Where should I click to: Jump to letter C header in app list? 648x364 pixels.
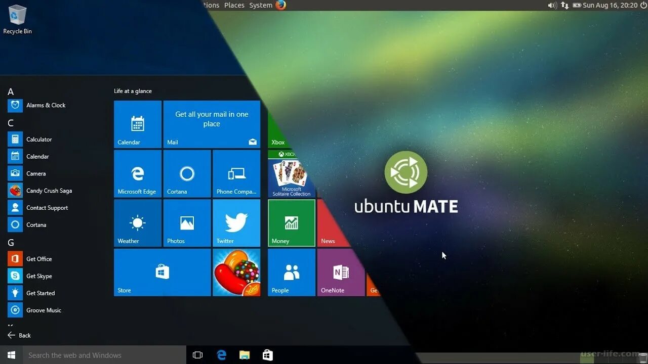point(11,123)
